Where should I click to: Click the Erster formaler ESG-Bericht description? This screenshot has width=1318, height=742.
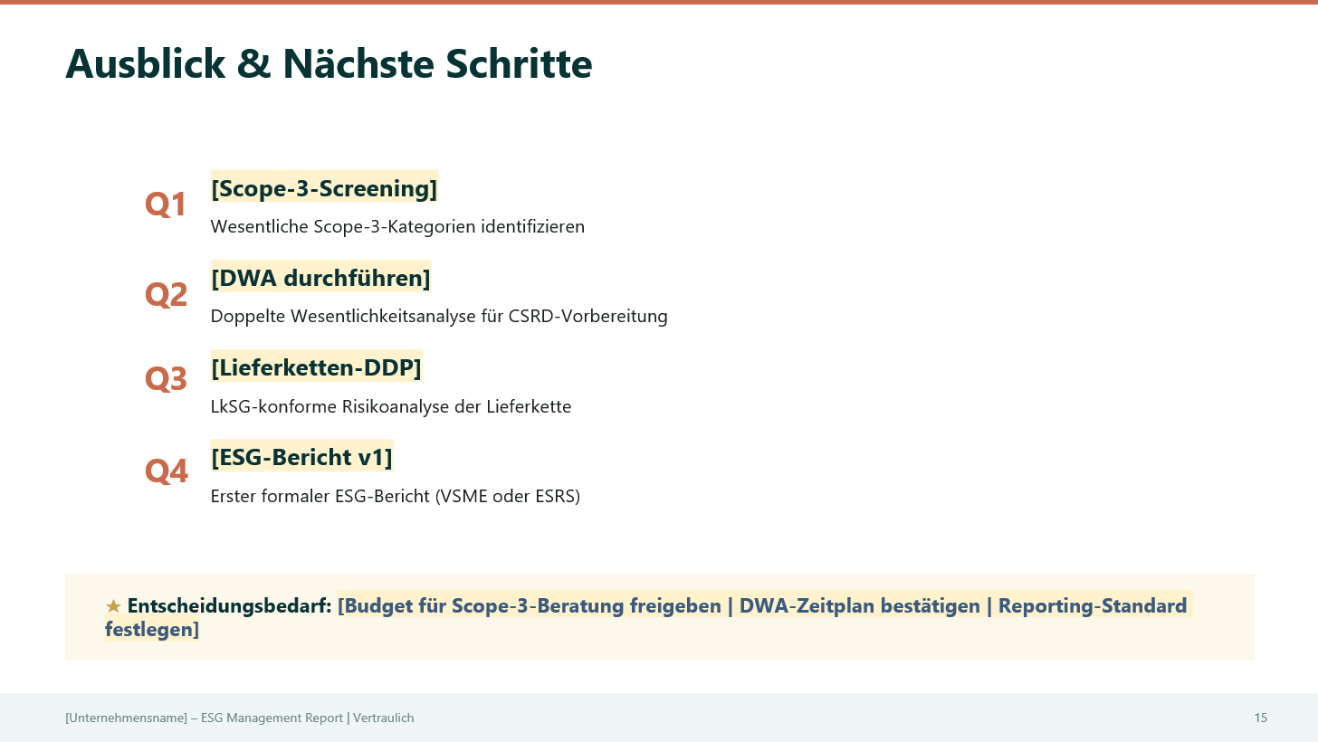(396, 496)
